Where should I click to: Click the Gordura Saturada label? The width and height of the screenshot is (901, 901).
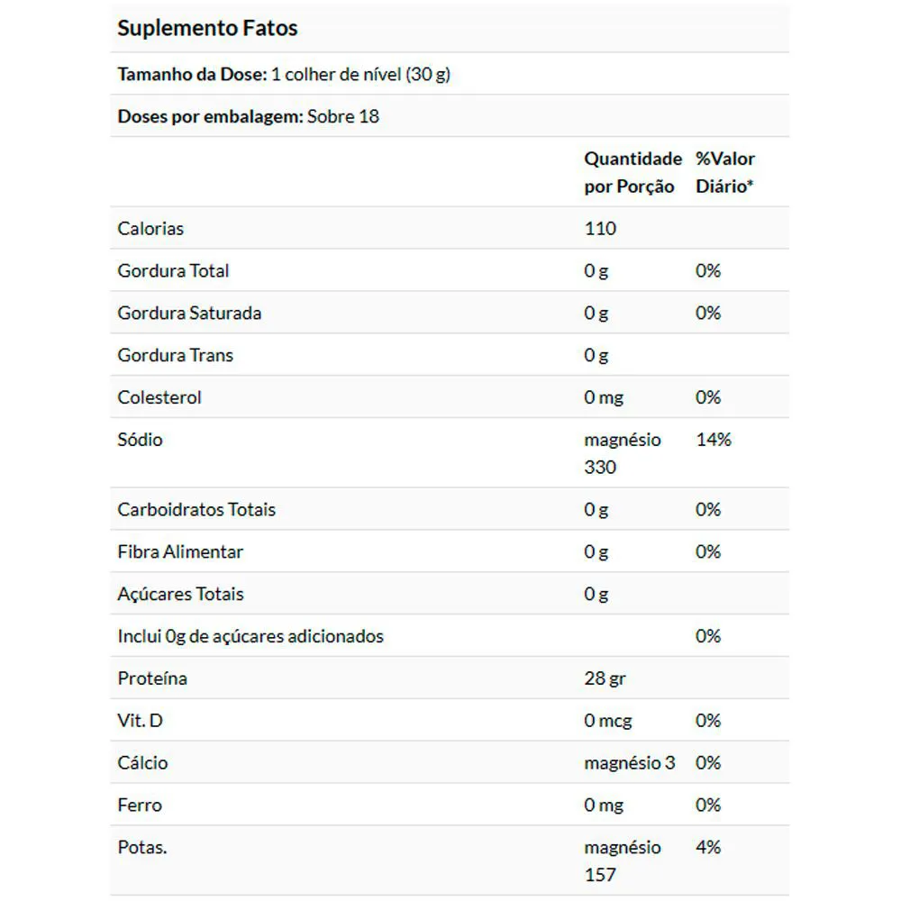pos(189,314)
